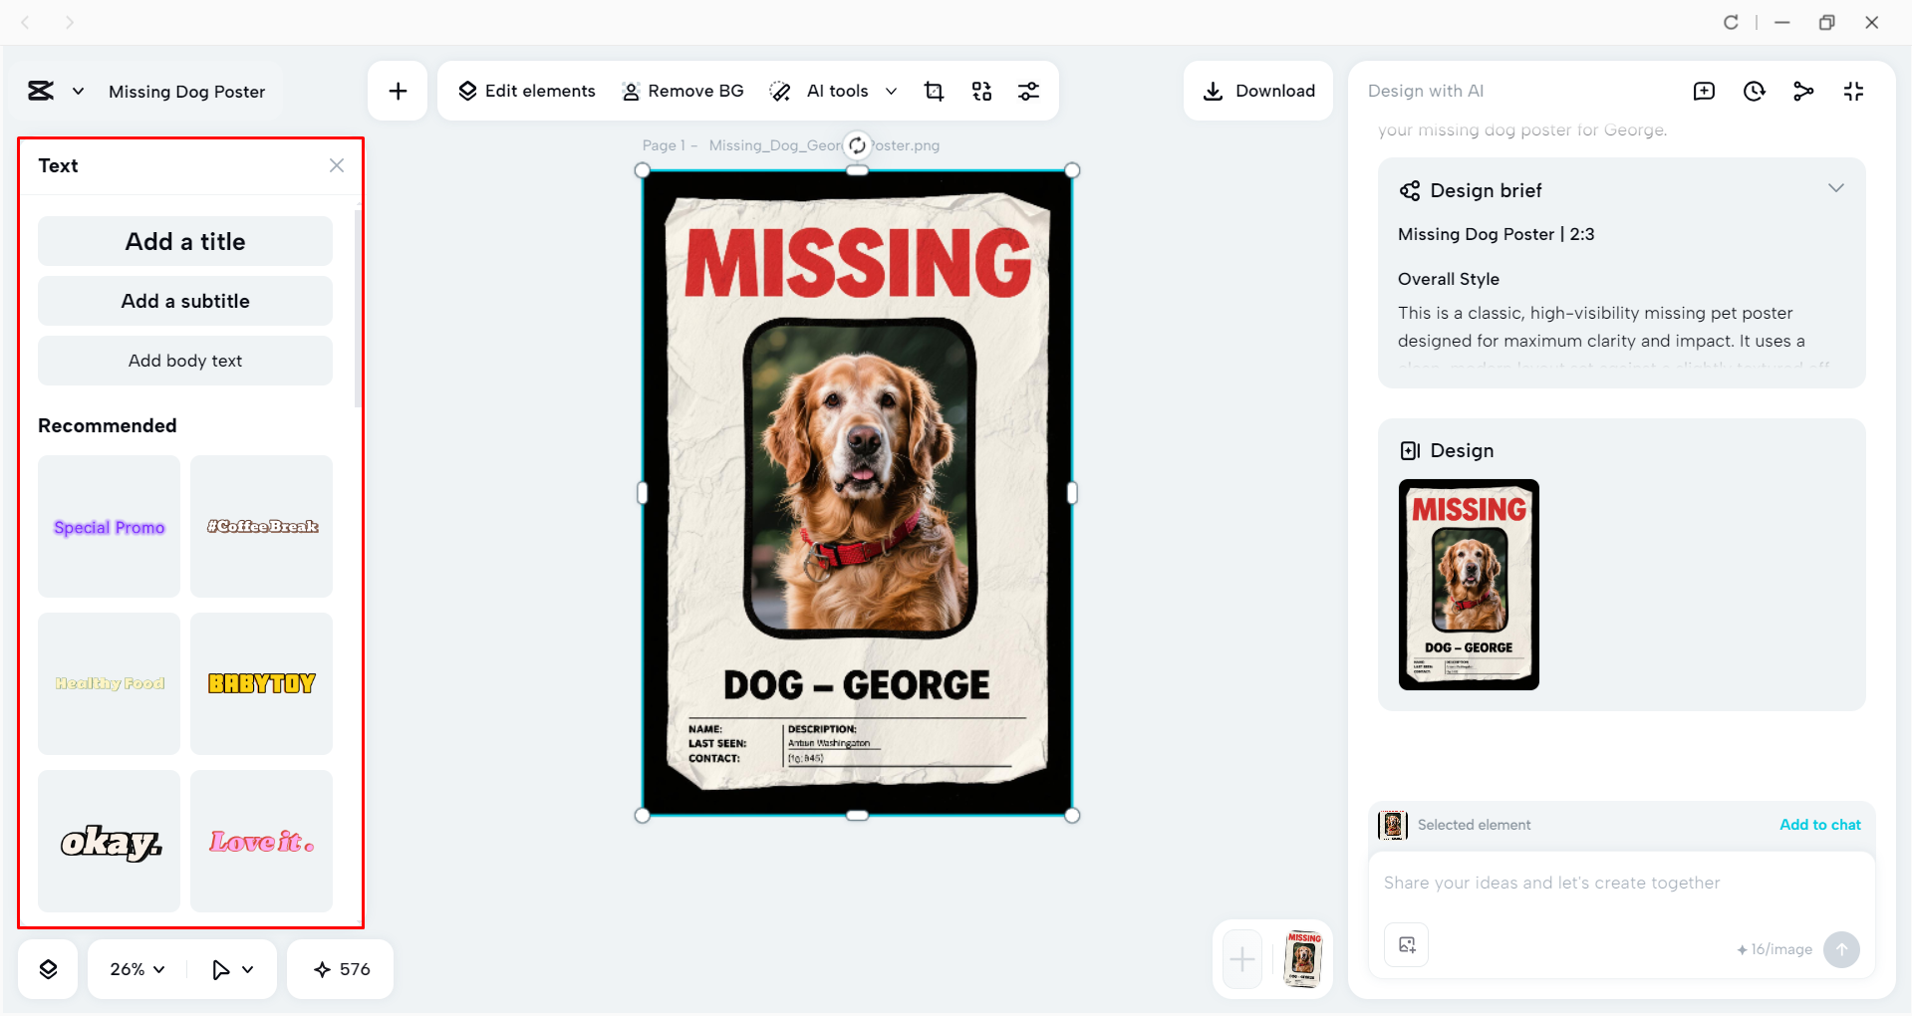
Task: Choose the #CoffeeBreak text style
Action: click(x=262, y=526)
